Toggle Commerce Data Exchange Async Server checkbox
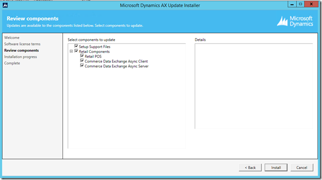 (x=82, y=65)
